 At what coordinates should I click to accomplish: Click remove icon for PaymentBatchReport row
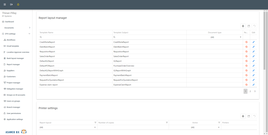coord(246,75)
